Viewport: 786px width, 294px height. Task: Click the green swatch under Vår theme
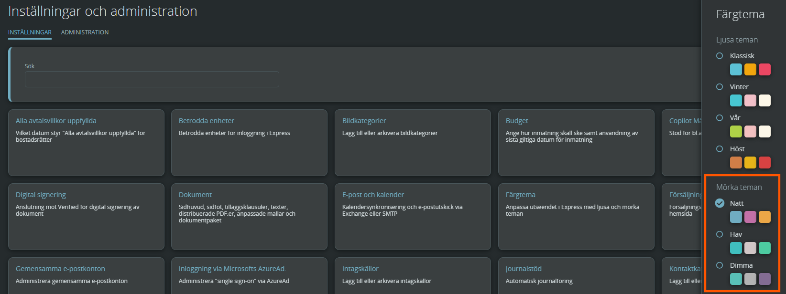pos(736,132)
